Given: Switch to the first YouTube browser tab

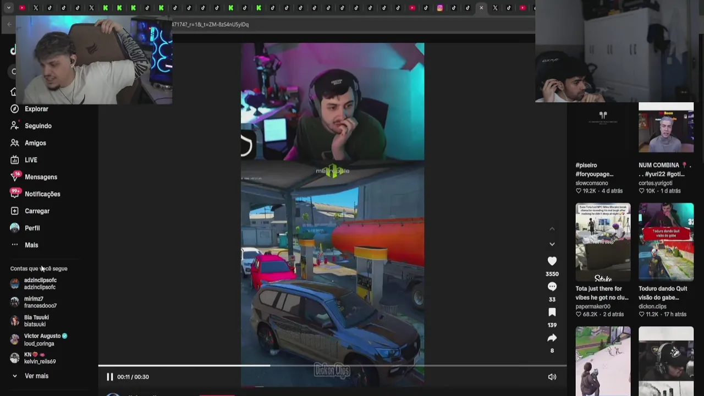Looking at the screenshot, I should coord(22,8).
